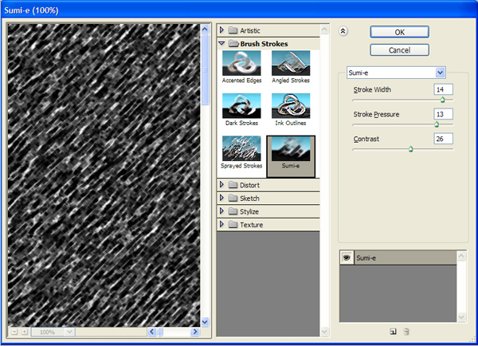Click the Contrast label
478x346 pixels.
pyautogui.click(x=366, y=140)
